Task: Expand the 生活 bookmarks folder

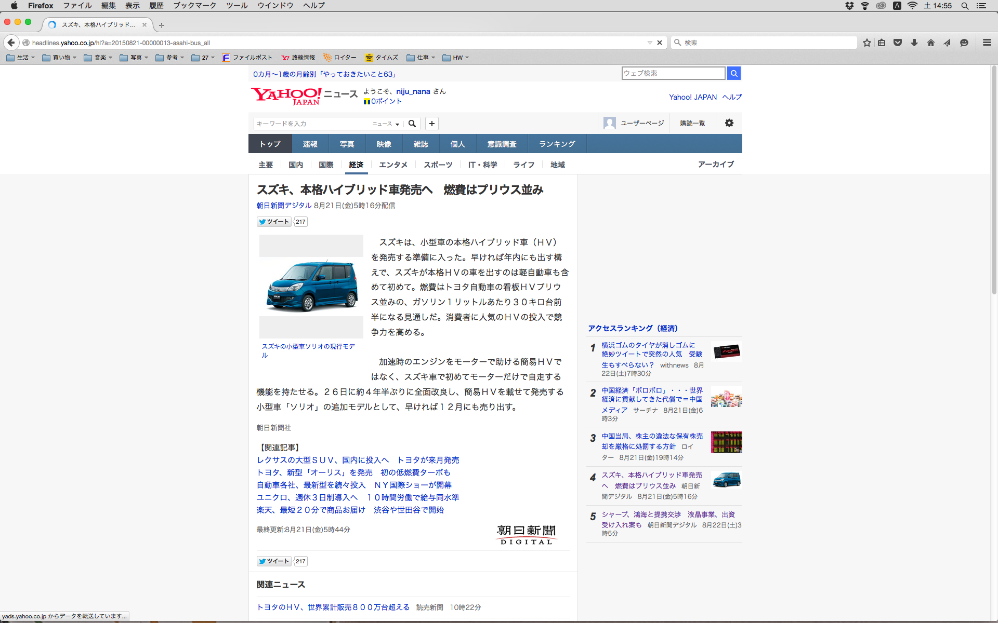Action: point(21,58)
